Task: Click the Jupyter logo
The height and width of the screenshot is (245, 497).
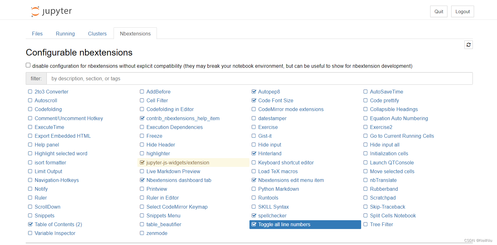Action: [51, 12]
